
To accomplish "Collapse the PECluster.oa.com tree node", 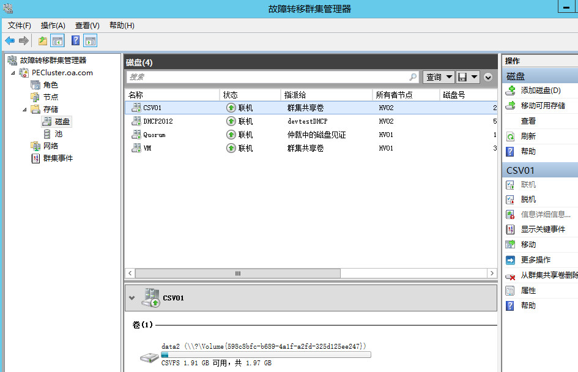I will (13, 73).
